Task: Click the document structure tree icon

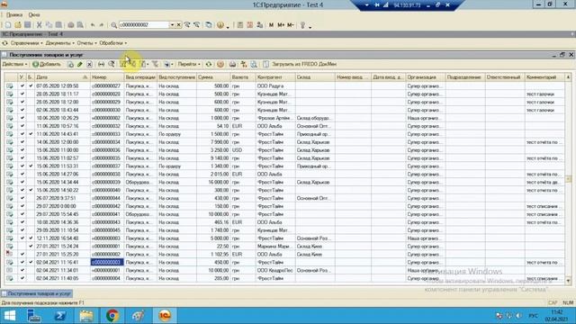Action: [x=243, y=64]
